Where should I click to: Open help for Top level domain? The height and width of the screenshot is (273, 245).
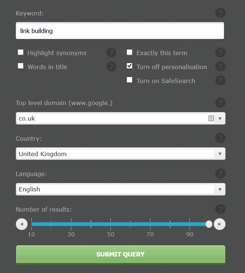[220, 103]
